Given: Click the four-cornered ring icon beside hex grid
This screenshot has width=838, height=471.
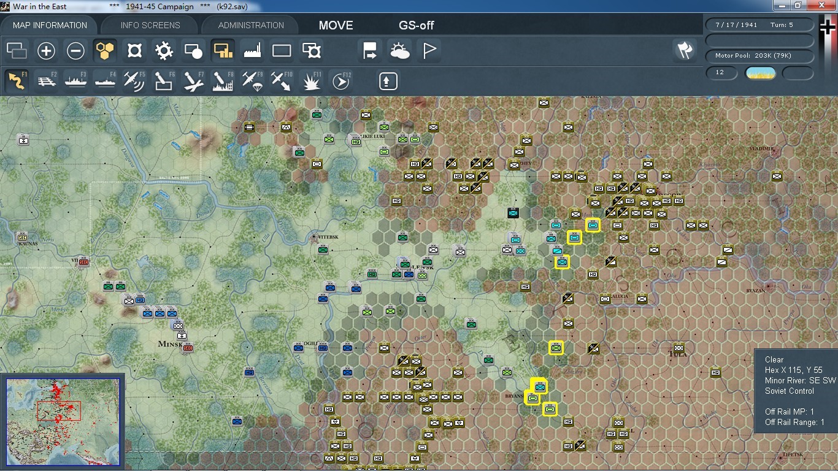Looking at the screenshot, I should coord(134,50).
